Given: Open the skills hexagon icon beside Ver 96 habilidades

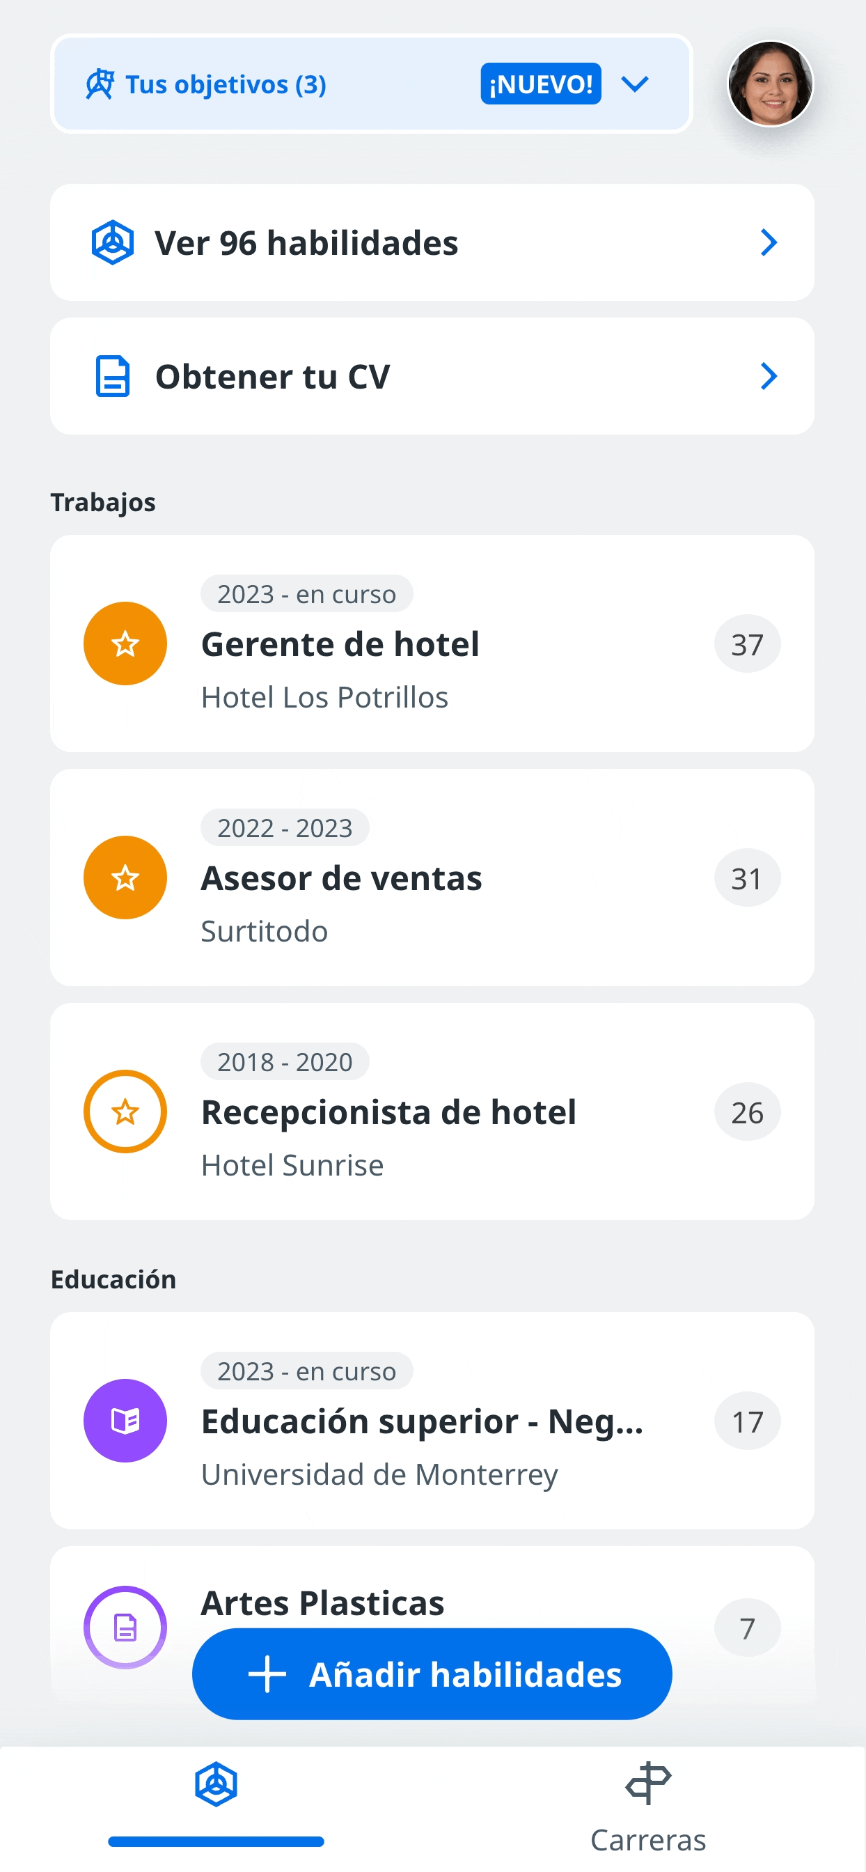Looking at the screenshot, I should (113, 242).
